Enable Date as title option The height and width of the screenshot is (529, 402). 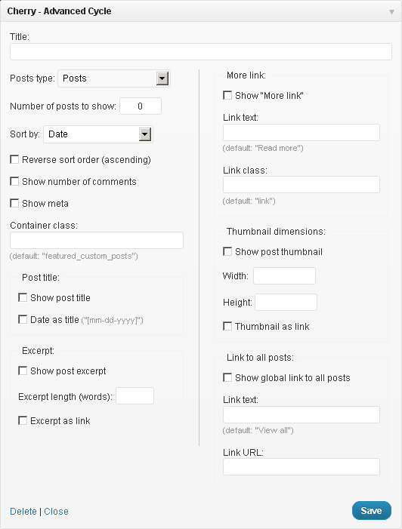(23, 319)
